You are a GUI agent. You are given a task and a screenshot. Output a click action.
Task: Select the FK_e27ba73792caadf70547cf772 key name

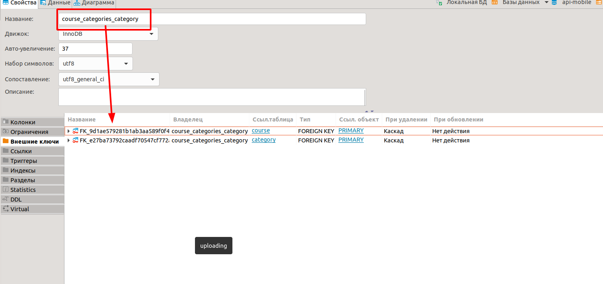tap(124, 140)
